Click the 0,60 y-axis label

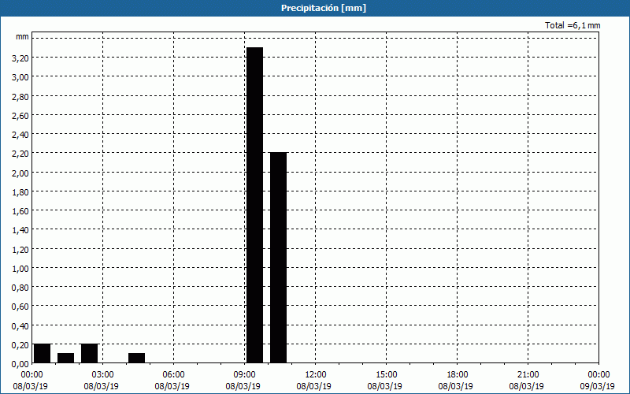click(x=20, y=307)
